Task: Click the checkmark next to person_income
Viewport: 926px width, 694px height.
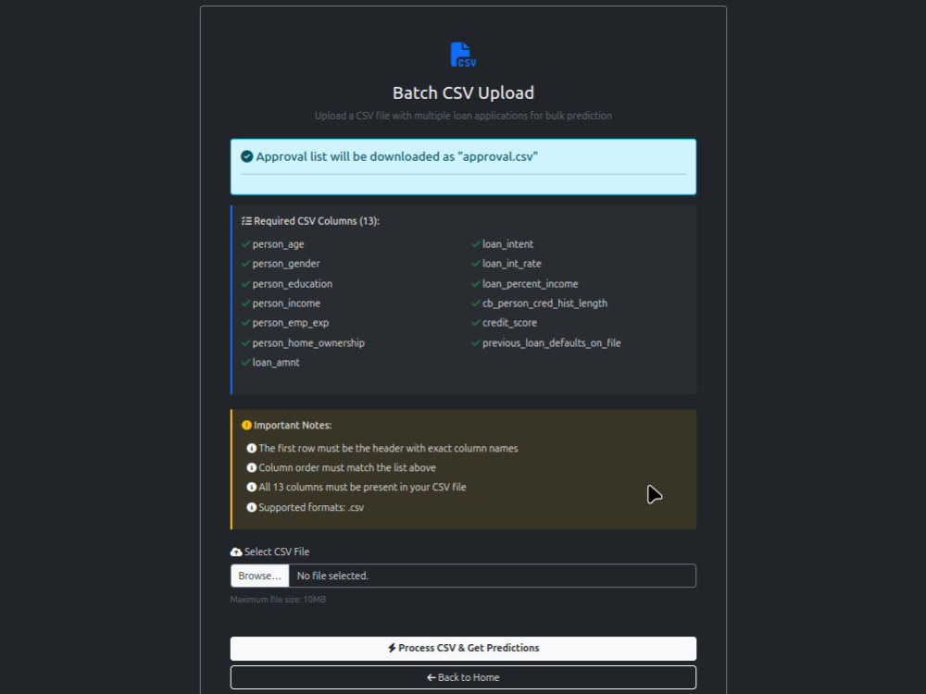Action: [245, 304]
